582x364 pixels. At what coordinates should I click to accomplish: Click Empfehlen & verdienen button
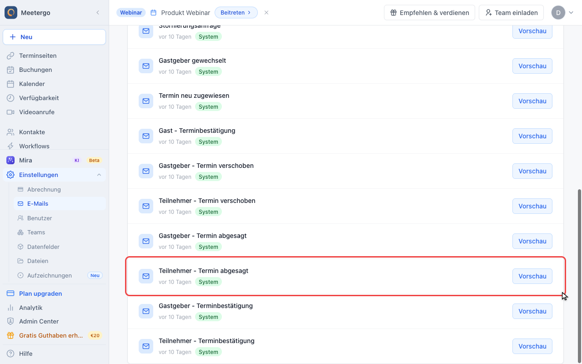click(429, 13)
